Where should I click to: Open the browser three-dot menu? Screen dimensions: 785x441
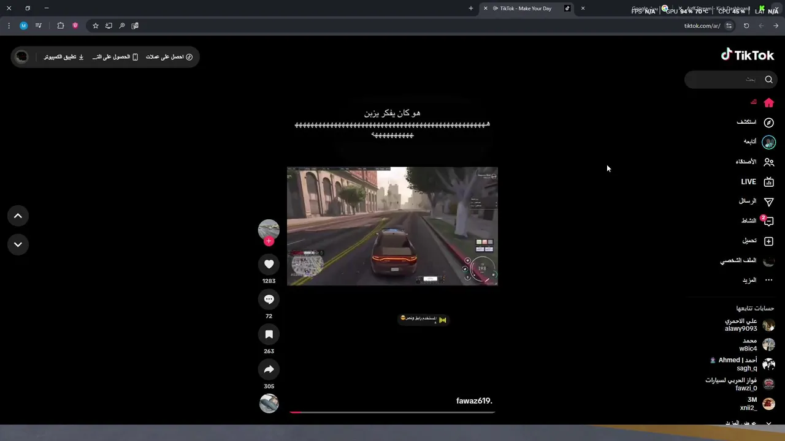[9, 26]
